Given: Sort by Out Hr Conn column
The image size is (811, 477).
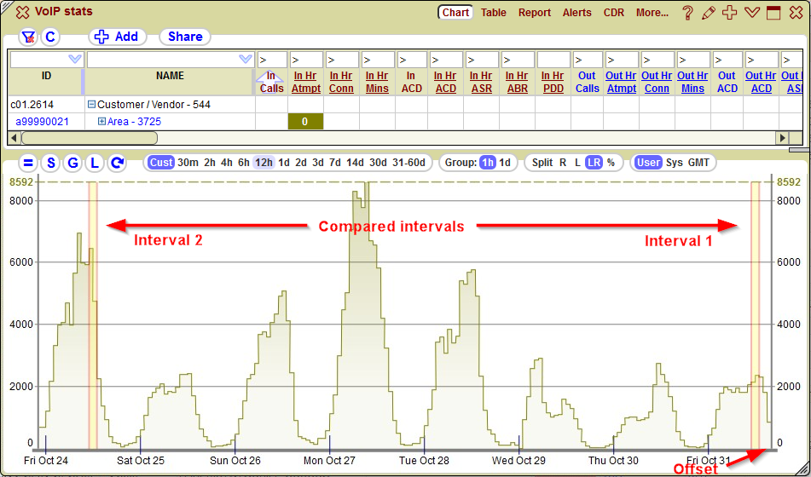Looking at the screenshot, I should (657, 82).
